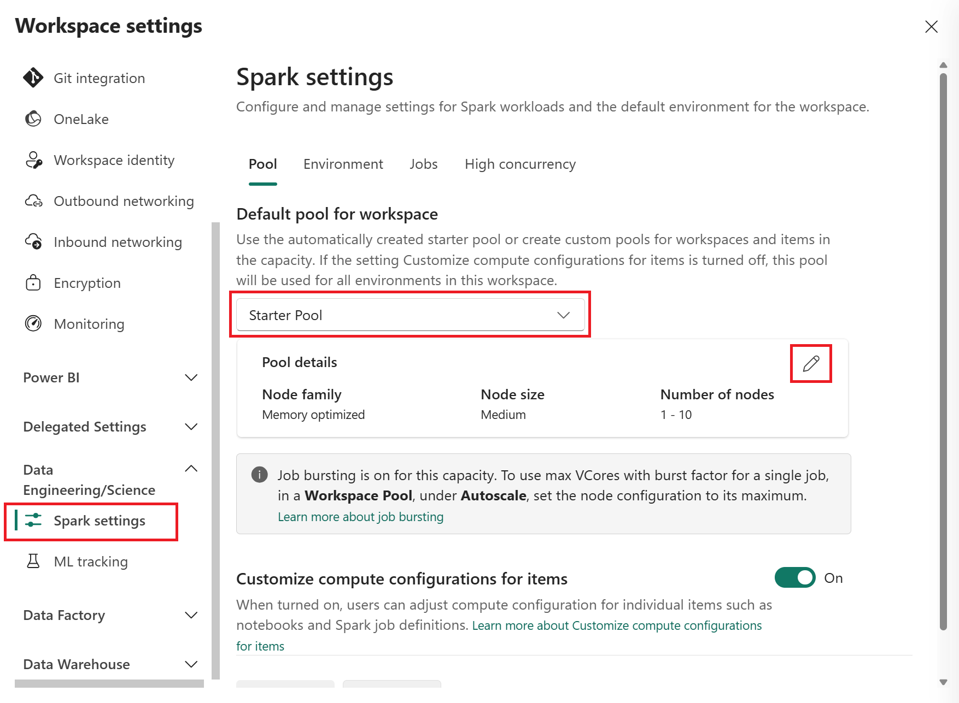Click the sidebar horizontal scrollbar
This screenshot has width=959, height=703.
point(109,683)
